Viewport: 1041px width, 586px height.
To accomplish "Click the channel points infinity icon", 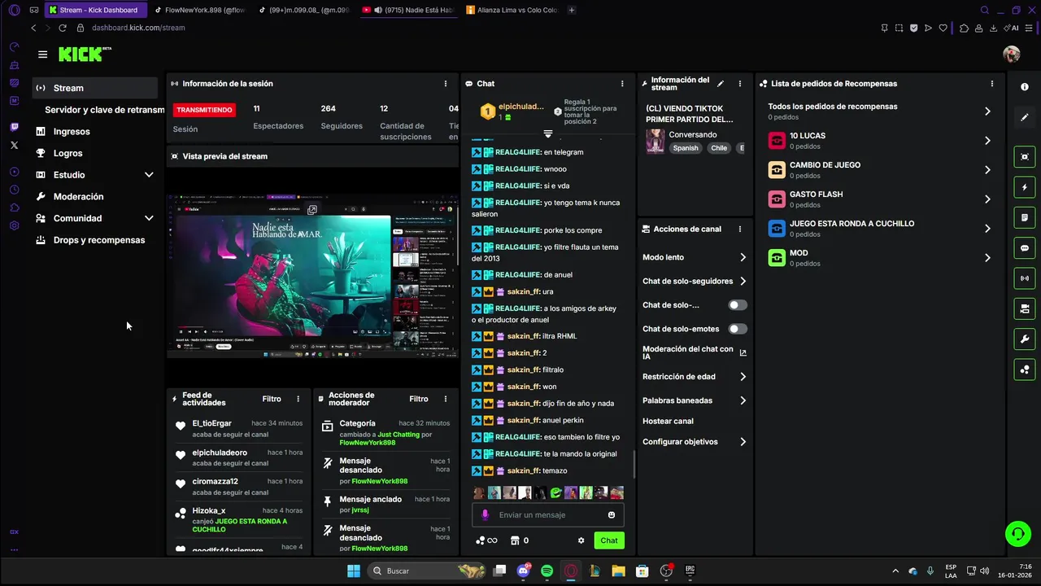I will coord(486,540).
